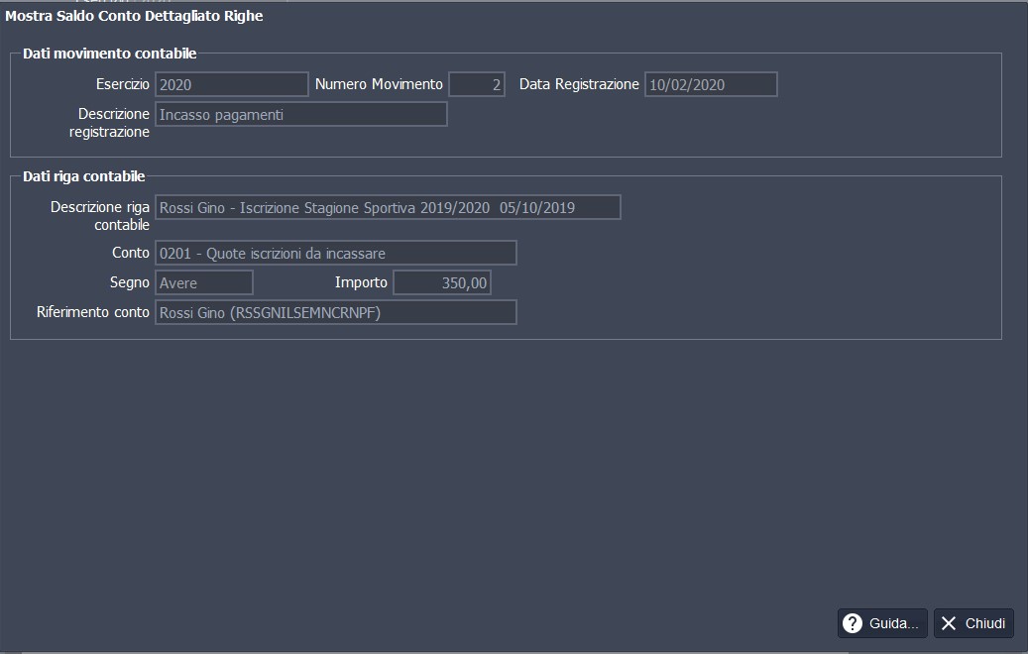Click the Segno field showing Avere
Screen dimensions: 1028x654
[204, 283]
